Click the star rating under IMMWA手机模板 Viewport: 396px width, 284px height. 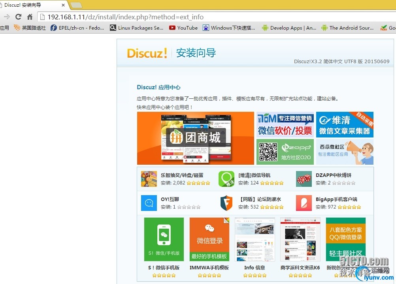pos(209,275)
